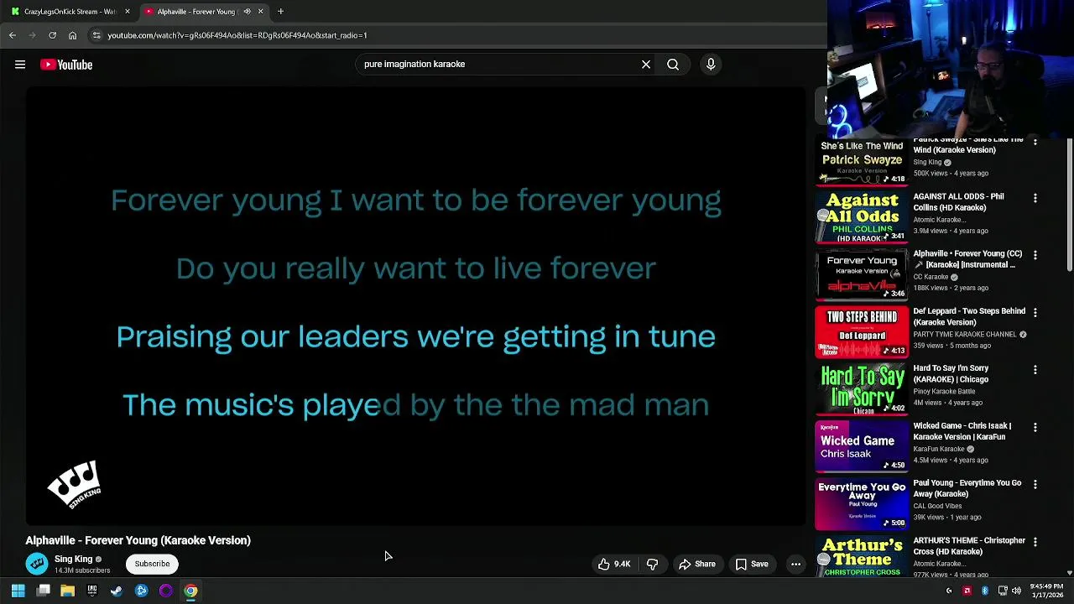1074x604 pixels.
Task: Open Bluetooth tray icon
Action: click(x=985, y=591)
